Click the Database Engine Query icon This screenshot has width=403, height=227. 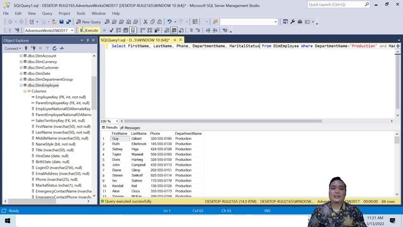[107, 22]
